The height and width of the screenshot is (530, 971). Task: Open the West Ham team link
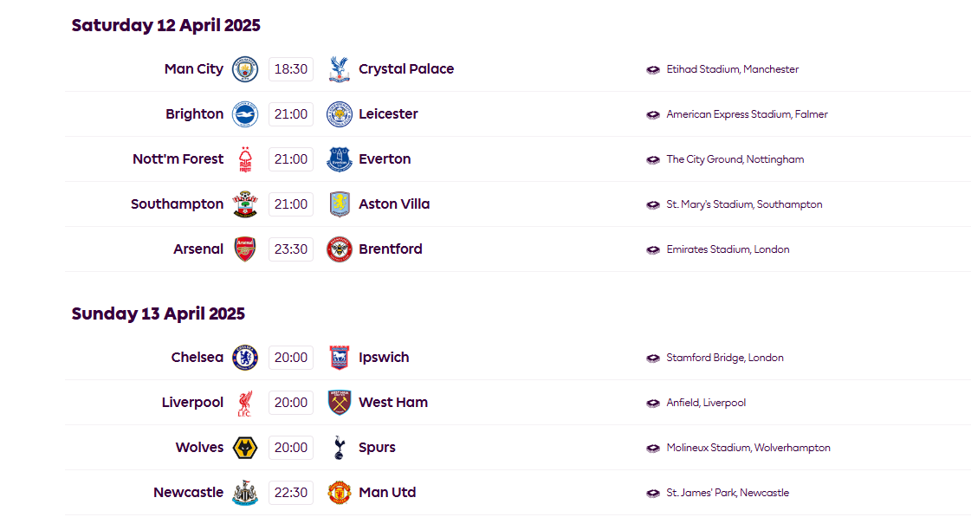coord(393,403)
